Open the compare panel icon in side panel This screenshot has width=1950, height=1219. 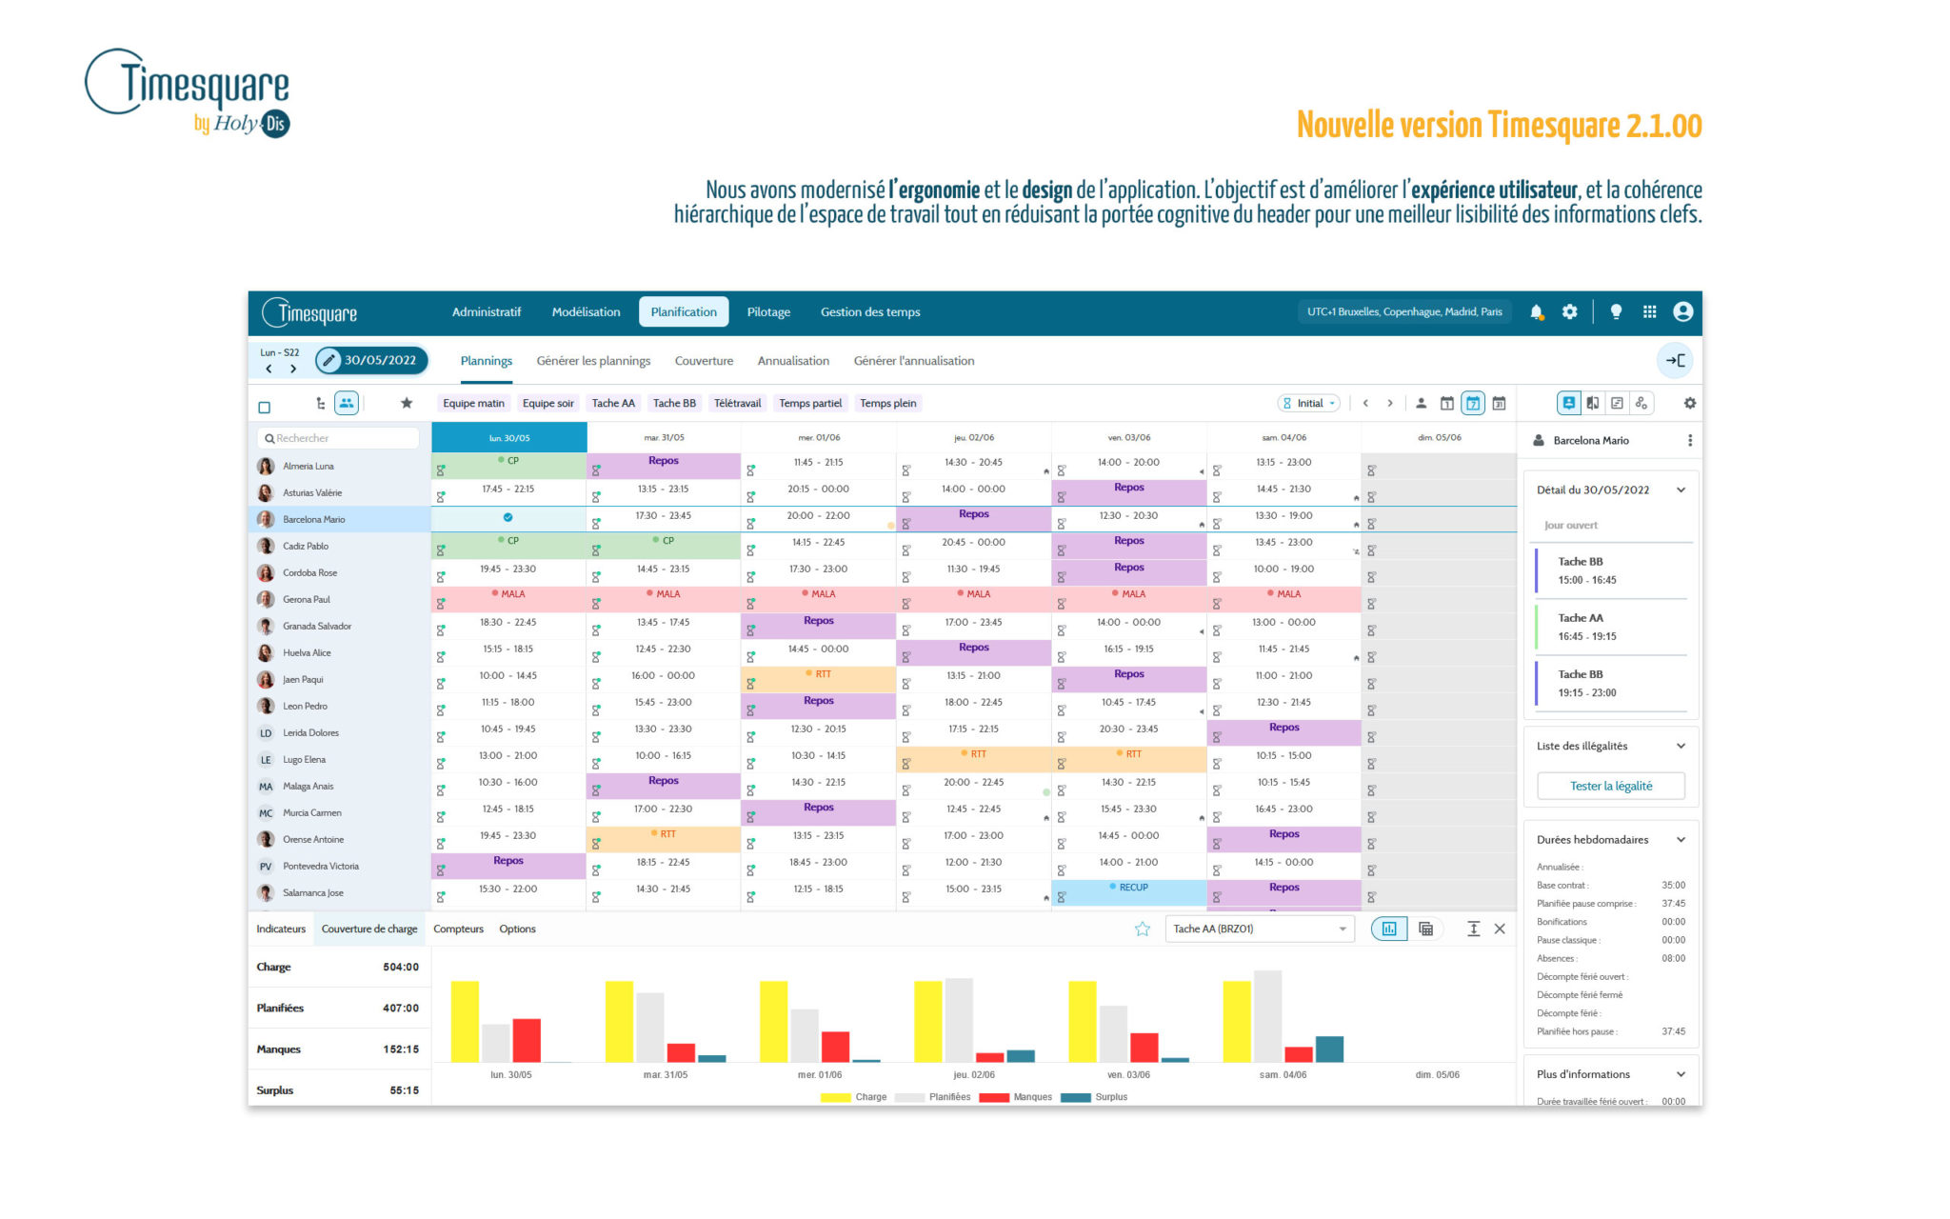pyautogui.click(x=1593, y=403)
